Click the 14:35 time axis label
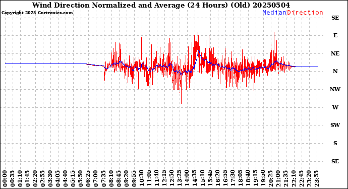The width and height of the screenshot is (348, 189). pos(195,178)
